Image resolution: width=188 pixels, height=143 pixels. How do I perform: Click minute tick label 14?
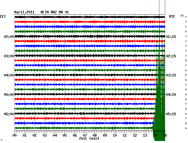tap(155, 135)
